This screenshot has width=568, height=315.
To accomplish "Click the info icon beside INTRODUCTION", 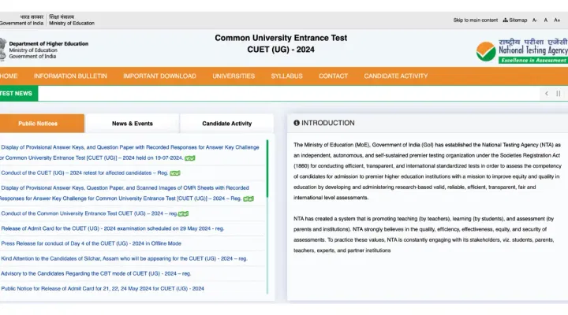I will [297, 123].
